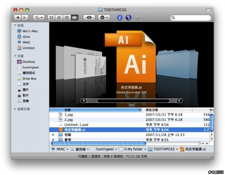Open Quick Look with the eye button
The image size is (225, 175).
(x=89, y=18)
